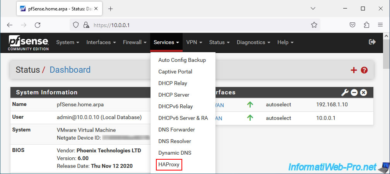Click admin@10.0.0.10 user value
Viewport: 390px width, 174px height.
tap(99, 117)
